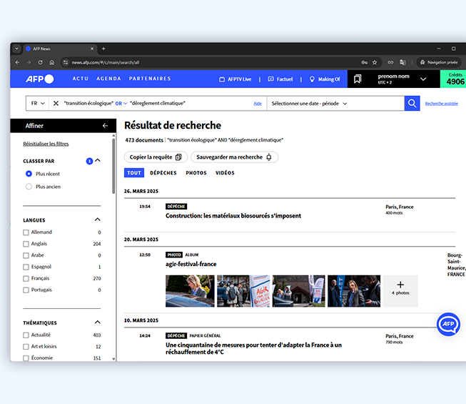Open AFPTV Live
Image resolution: width=466 pixels, height=404 pixels.
pos(235,79)
